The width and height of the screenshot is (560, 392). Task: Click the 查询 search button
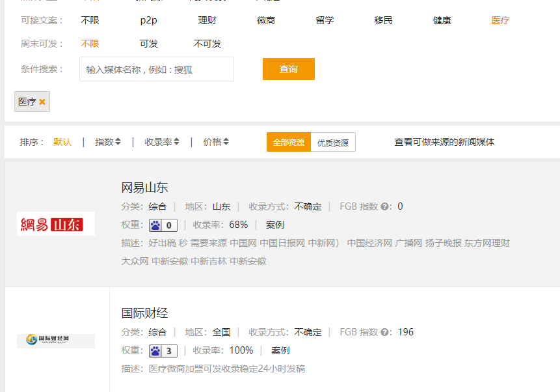289,69
